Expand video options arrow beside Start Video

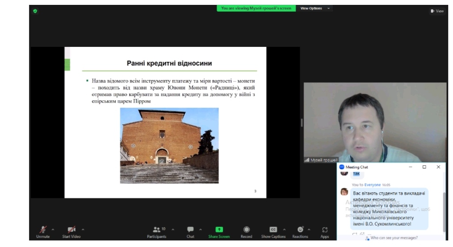[x=83, y=229]
